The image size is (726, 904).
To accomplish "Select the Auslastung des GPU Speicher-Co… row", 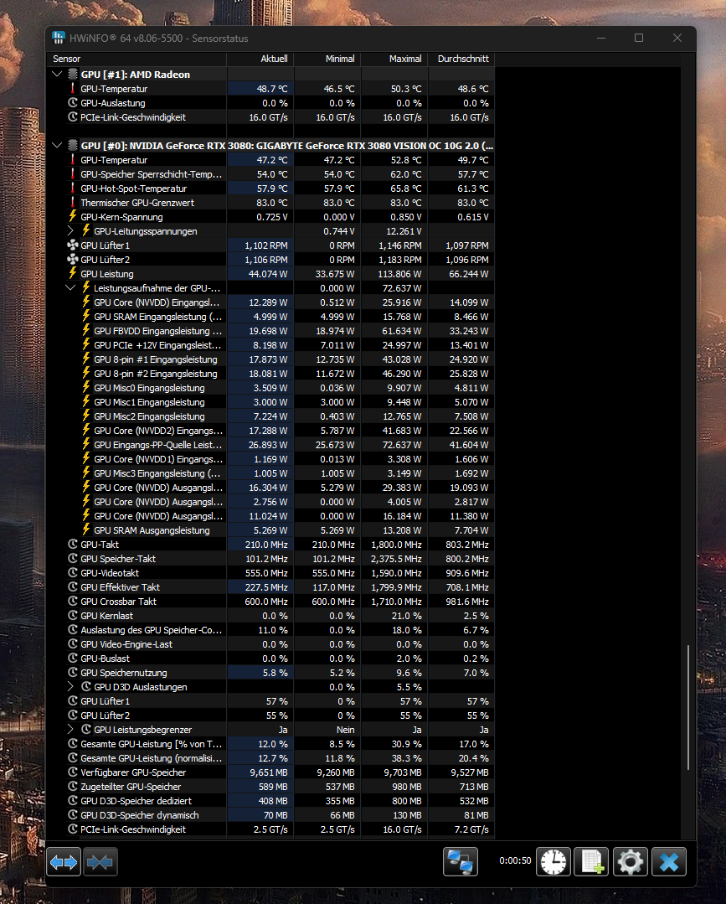I will [x=270, y=630].
